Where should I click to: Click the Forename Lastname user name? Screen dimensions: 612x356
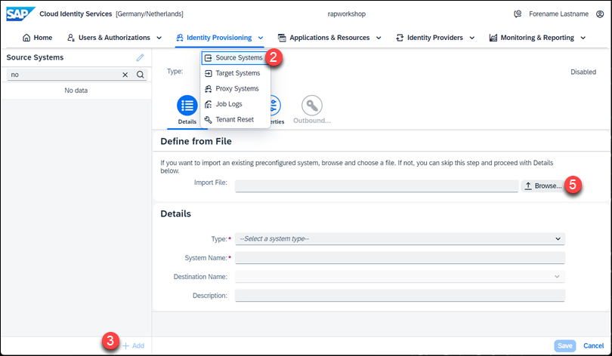click(558, 14)
